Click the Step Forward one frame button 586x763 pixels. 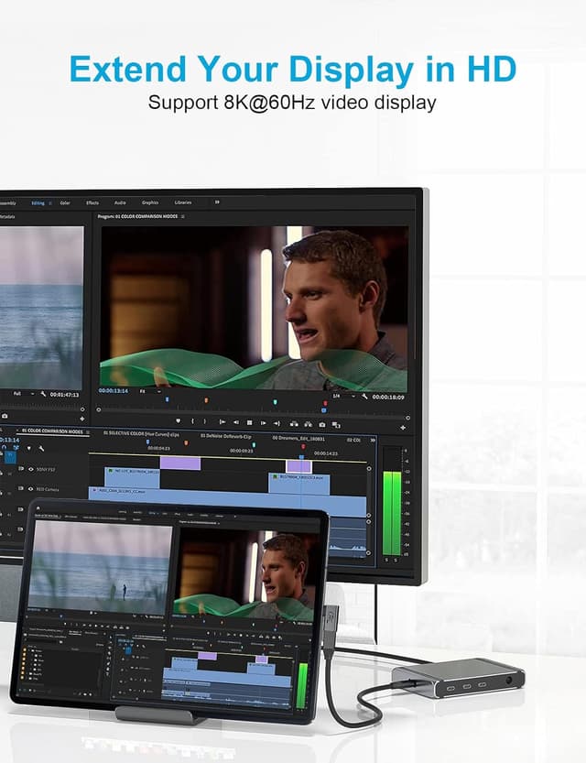[263, 422]
